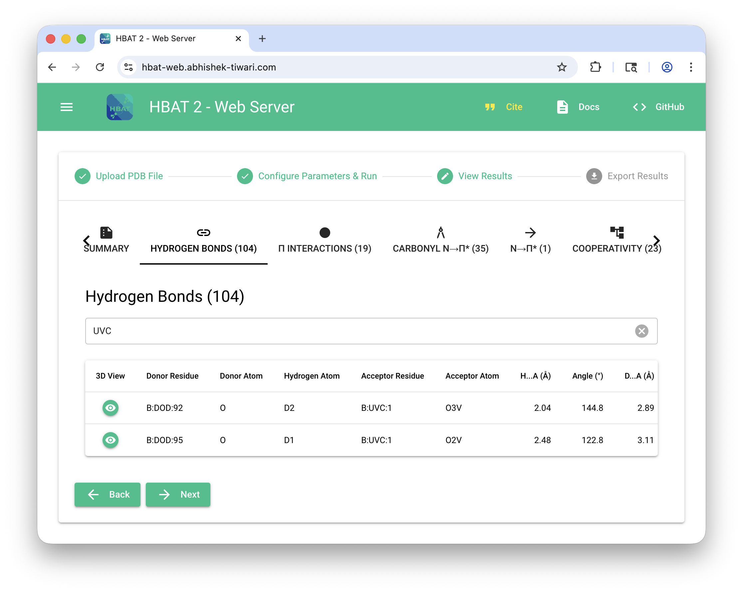This screenshot has width=743, height=593.
Task: Click the Cite link in header
Action: click(x=504, y=107)
